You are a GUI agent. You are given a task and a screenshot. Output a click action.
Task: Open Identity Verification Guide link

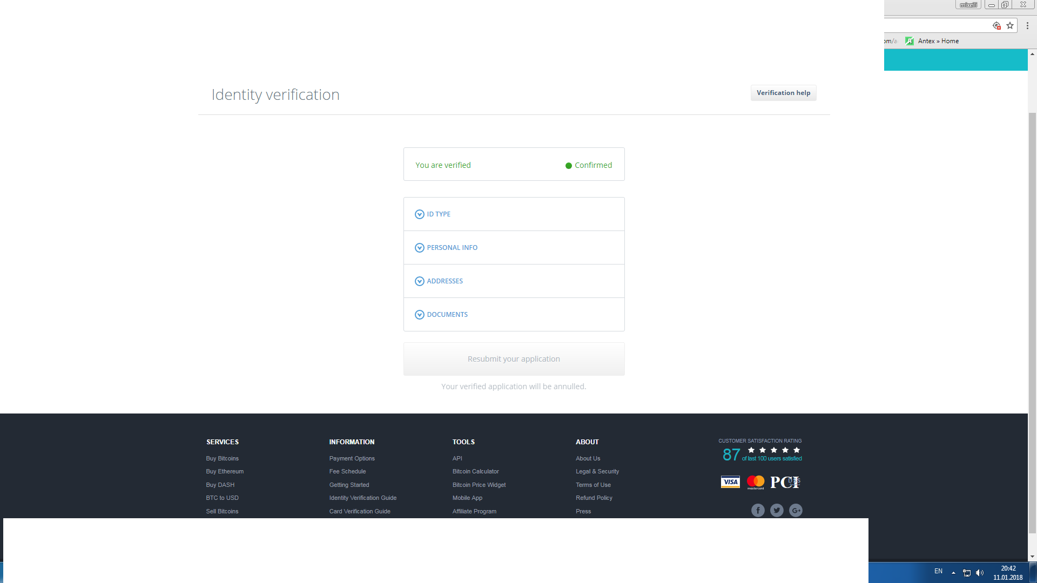(363, 498)
